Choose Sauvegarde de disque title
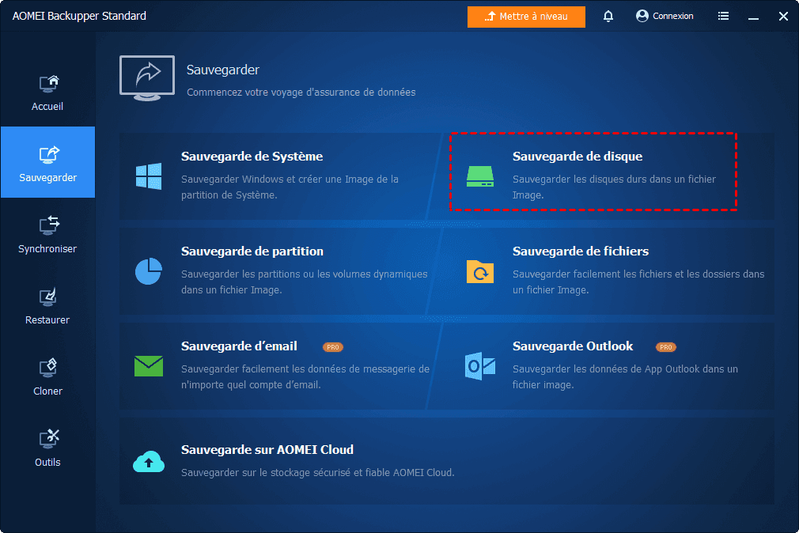This screenshot has height=533, width=799. pos(577,157)
